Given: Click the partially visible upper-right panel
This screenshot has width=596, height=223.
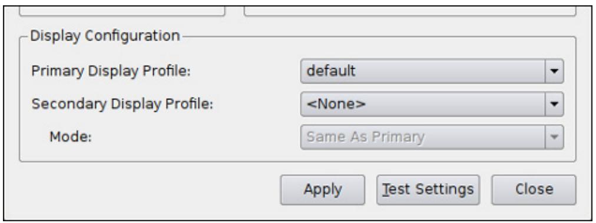Looking at the screenshot, I should point(410,11).
